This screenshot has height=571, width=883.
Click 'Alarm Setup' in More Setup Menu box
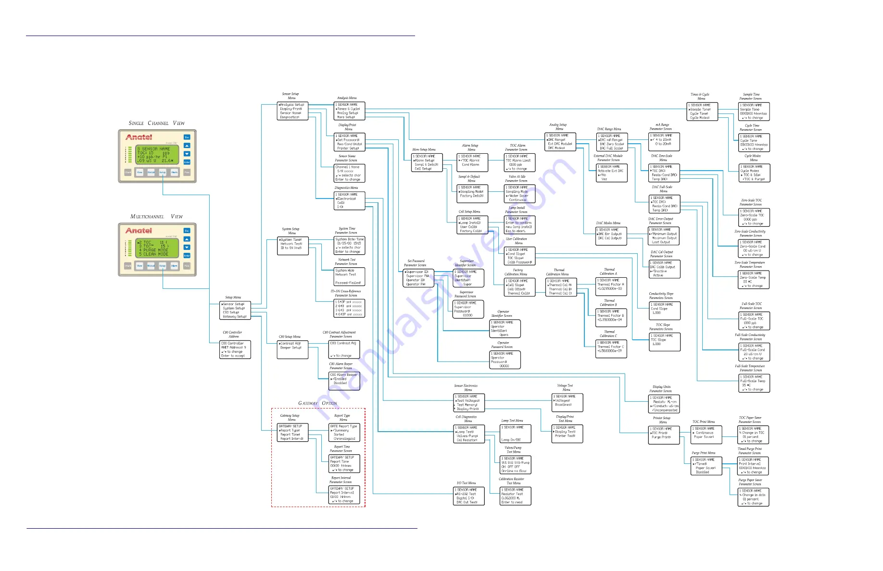pos(424,161)
